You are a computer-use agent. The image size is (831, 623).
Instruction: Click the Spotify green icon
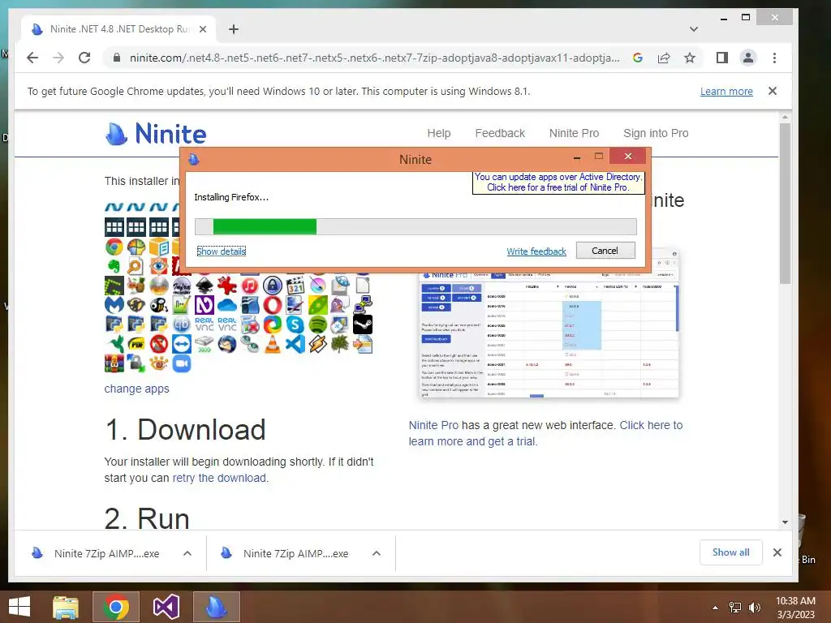pos(318,324)
